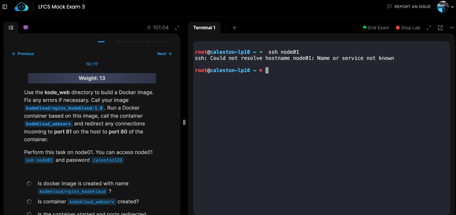Select the container started and ports radio
The image size is (456, 215).
(x=29, y=213)
